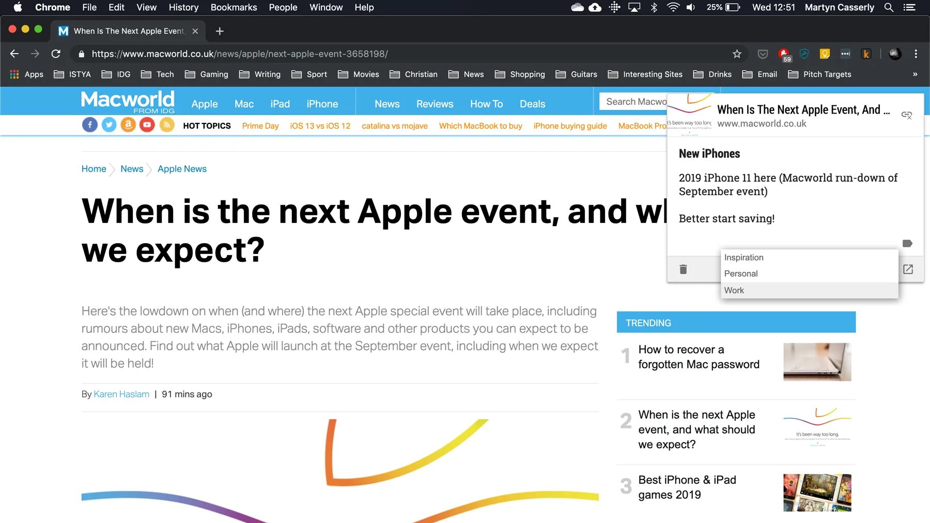Click the Macworld logo
Screen dimensions: 930x523
(128, 102)
